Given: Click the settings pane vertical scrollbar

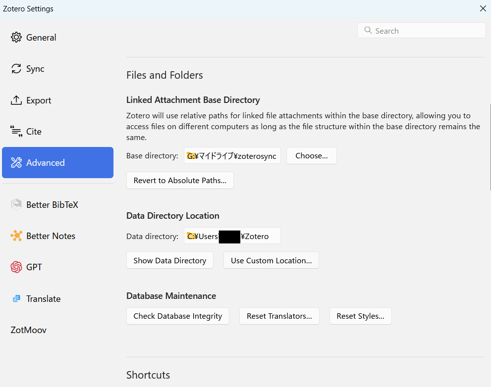Looking at the screenshot, I should (490, 147).
